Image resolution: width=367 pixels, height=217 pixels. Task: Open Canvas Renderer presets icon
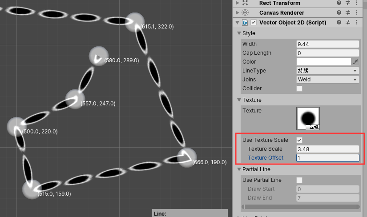click(348, 13)
